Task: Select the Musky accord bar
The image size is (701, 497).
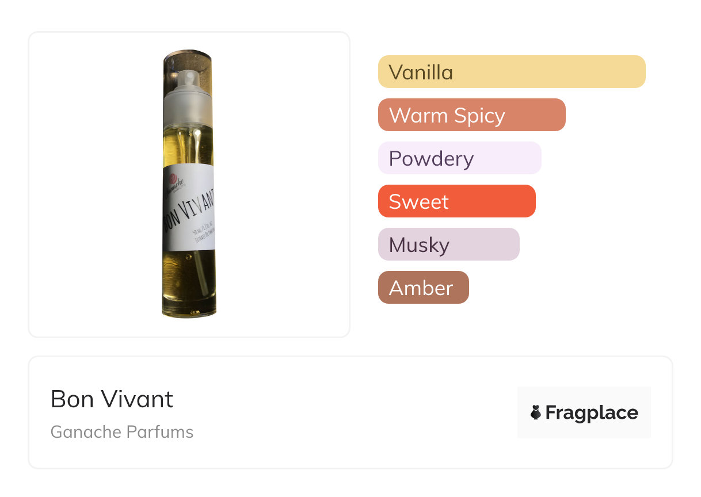Action: point(448,244)
